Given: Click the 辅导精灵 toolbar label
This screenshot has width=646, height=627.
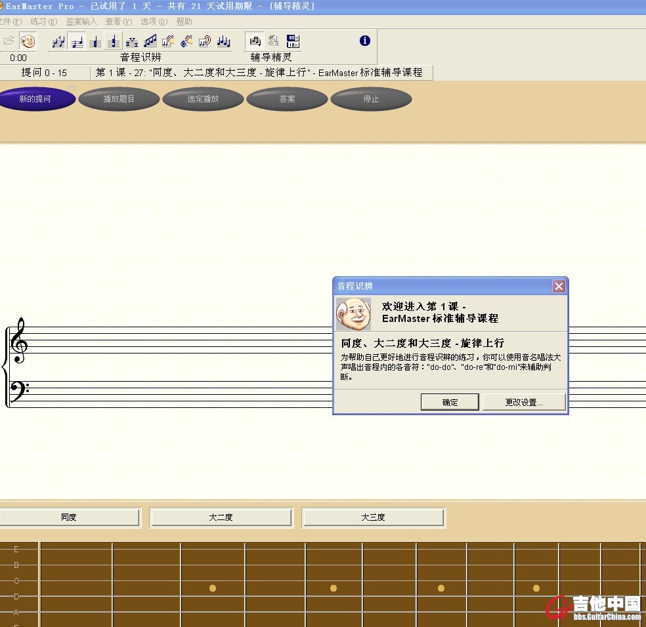Looking at the screenshot, I should tap(270, 57).
